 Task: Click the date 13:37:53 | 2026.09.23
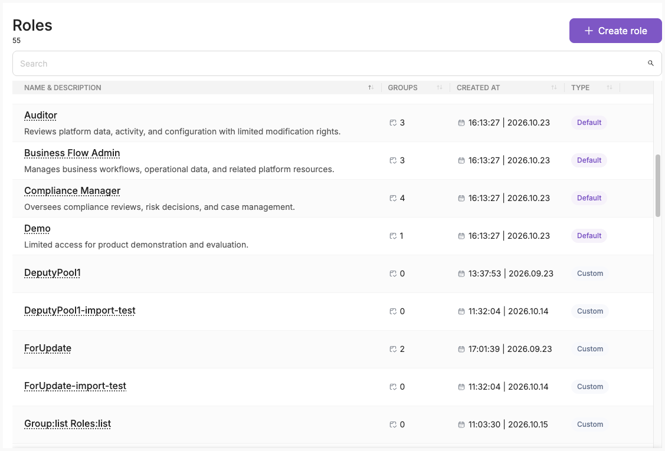tap(510, 274)
